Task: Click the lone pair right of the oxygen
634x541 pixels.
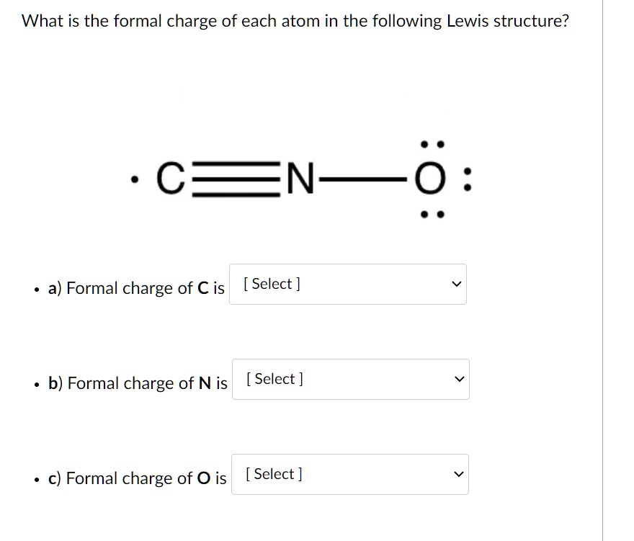Action: click(x=468, y=179)
